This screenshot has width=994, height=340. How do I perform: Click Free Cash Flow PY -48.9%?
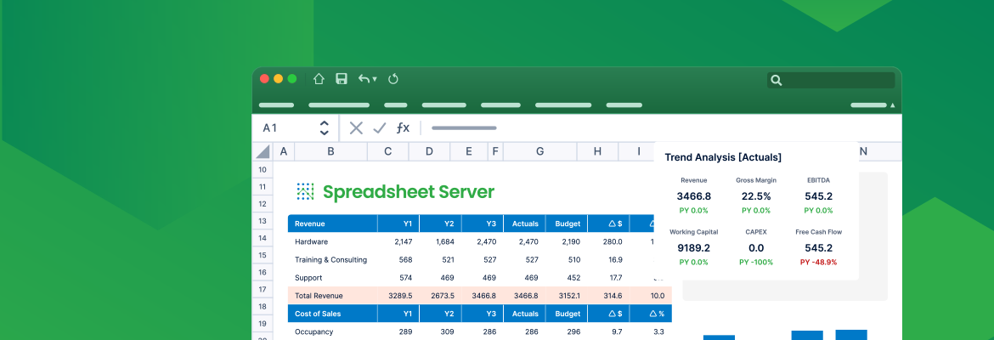(818, 262)
